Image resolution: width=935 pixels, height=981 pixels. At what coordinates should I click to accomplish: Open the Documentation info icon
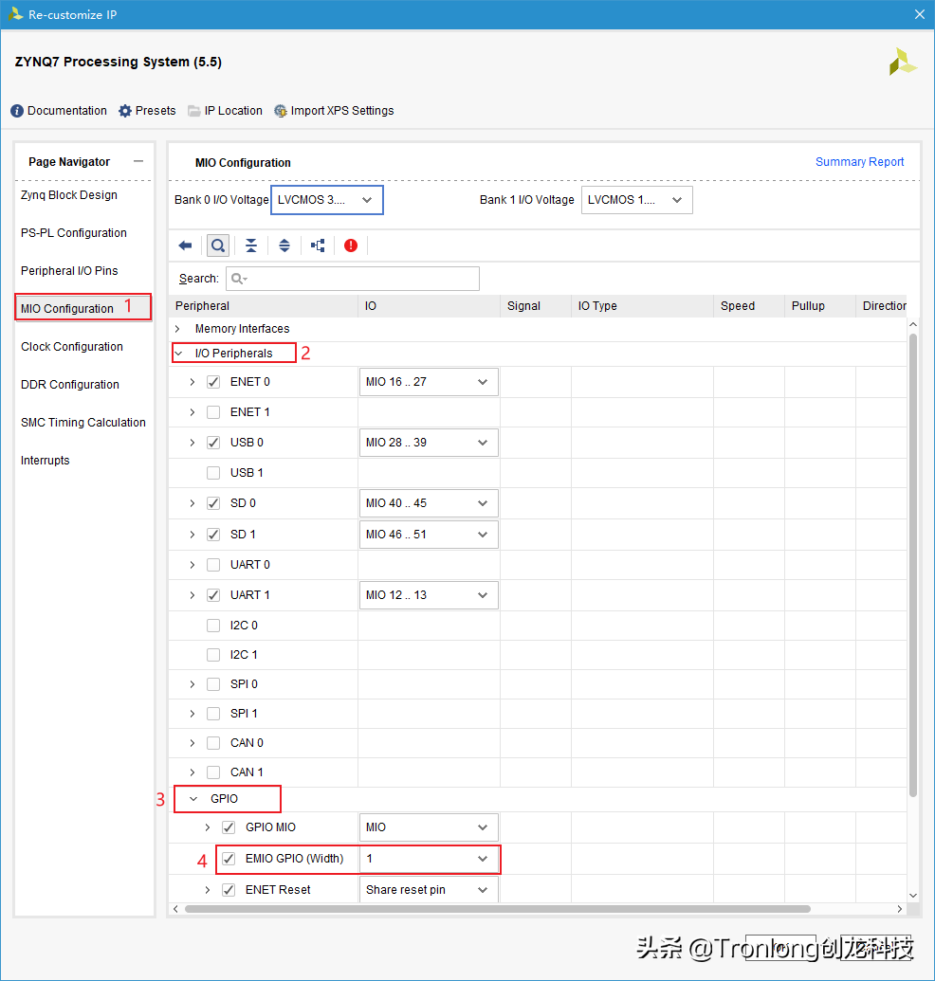(15, 111)
